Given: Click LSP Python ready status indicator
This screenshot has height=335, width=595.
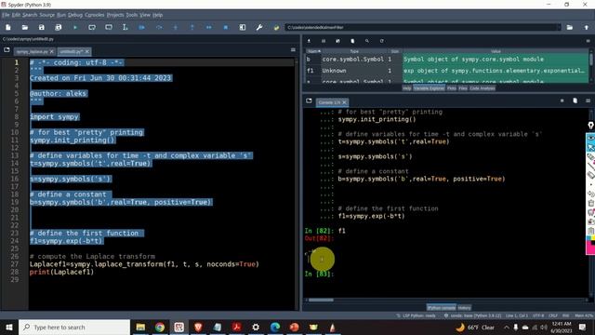Looking at the screenshot, I should tap(416, 315).
